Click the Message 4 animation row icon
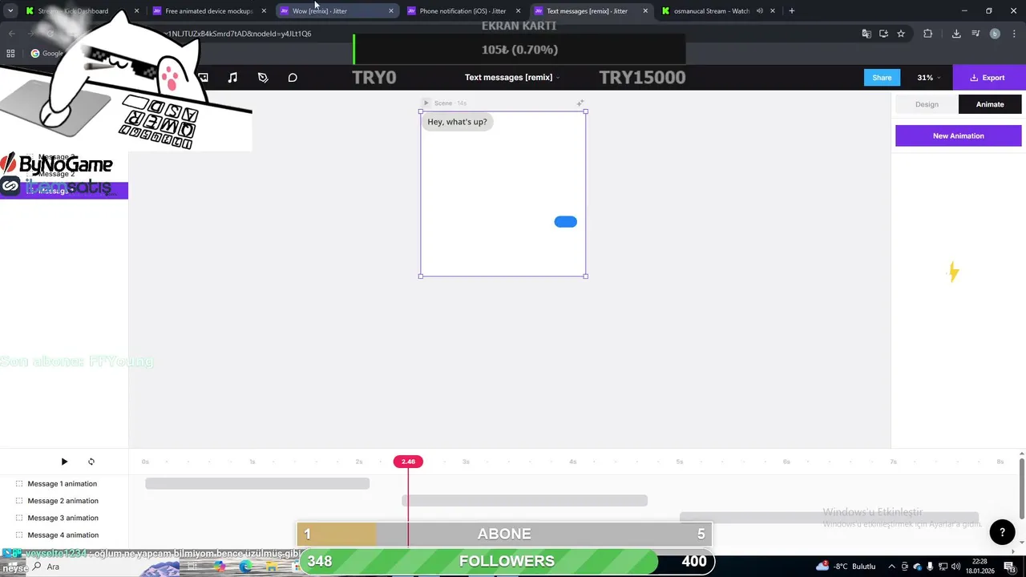 pyautogui.click(x=19, y=535)
